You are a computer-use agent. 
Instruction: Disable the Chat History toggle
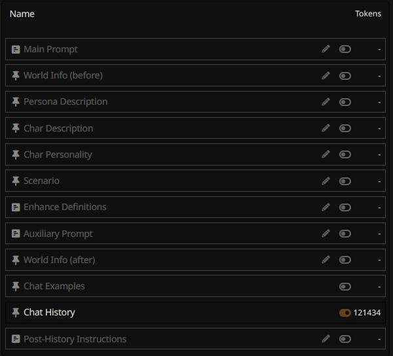345,313
